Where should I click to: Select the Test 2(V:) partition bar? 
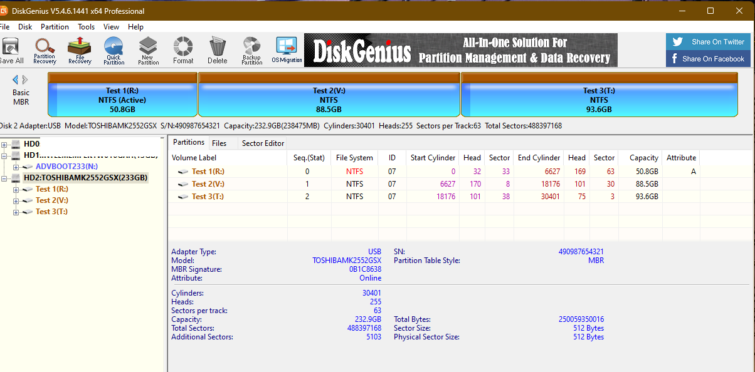pos(329,95)
